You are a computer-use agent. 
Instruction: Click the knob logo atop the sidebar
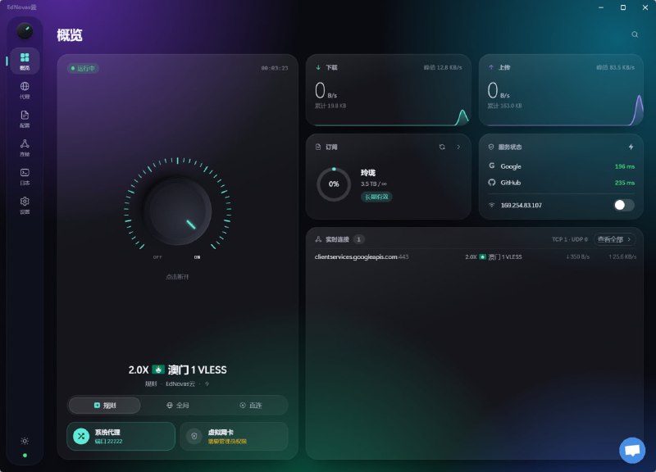click(x=25, y=31)
